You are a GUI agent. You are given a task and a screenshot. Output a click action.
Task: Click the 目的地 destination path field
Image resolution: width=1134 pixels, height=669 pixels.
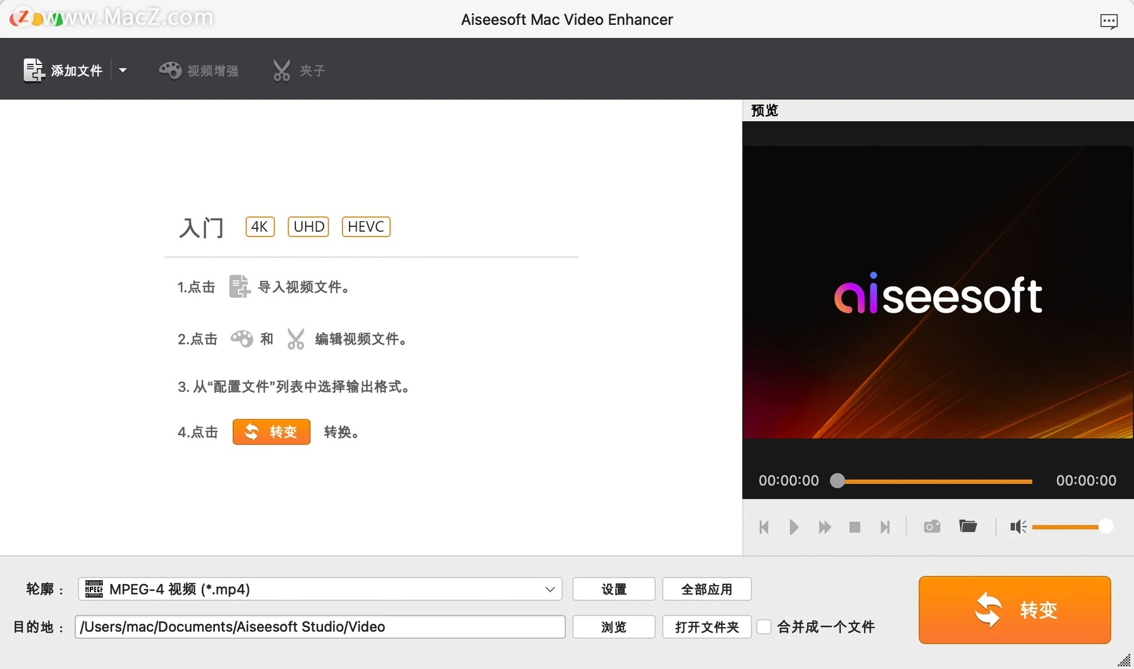[320, 626]
